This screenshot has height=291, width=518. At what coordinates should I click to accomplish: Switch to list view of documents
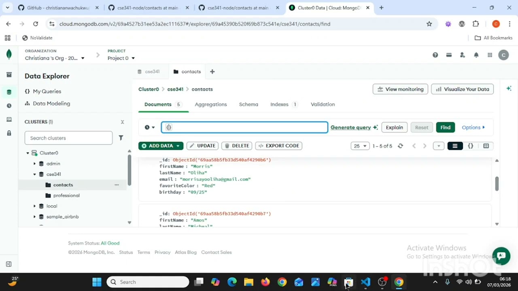(455, 146)
